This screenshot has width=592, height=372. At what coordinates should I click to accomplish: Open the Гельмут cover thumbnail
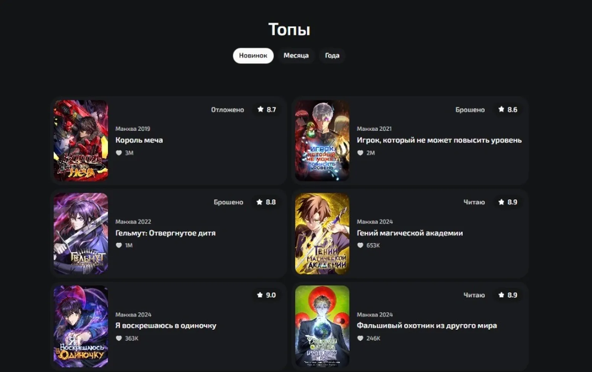point(81,234)
